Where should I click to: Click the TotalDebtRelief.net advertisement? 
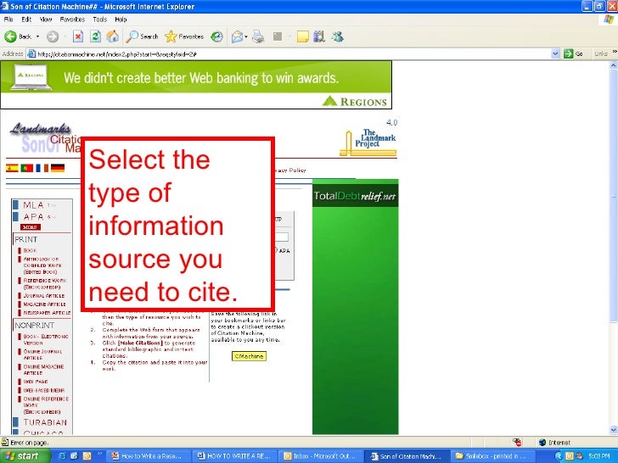click(355, 306)
